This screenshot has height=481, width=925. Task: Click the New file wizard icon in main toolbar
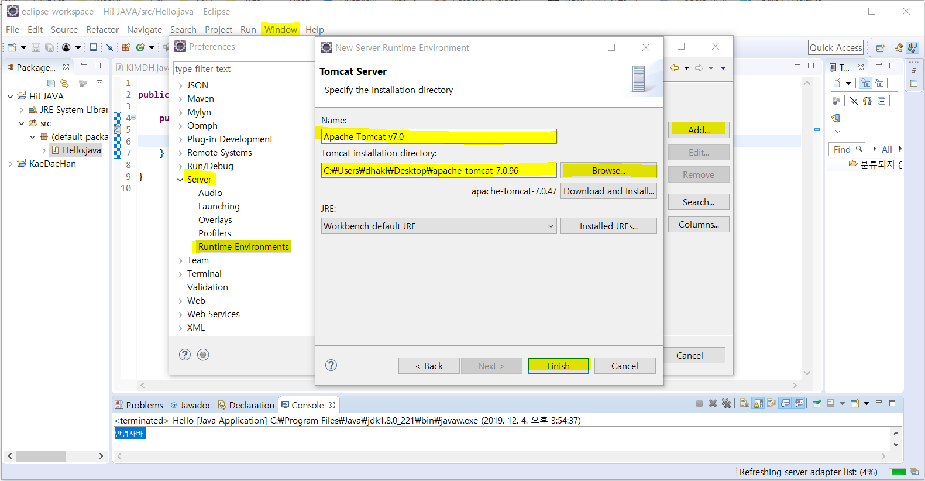click(x=12, y=47)
